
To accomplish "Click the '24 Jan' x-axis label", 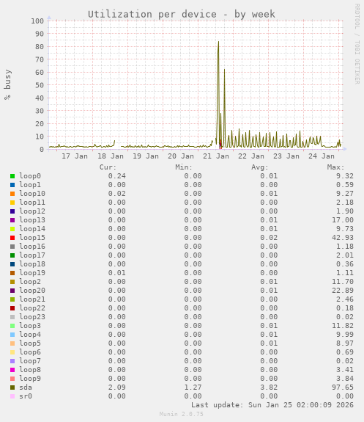I will (322, 156).
